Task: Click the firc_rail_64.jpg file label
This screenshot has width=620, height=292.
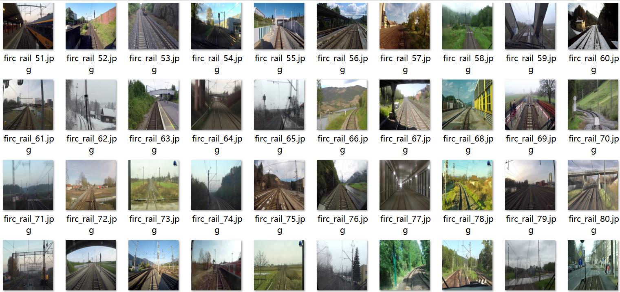Action: point(217,144)
